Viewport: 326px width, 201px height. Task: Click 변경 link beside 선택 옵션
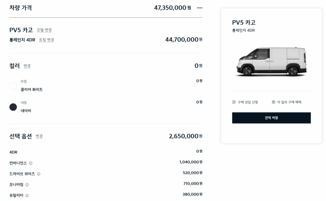39,136
